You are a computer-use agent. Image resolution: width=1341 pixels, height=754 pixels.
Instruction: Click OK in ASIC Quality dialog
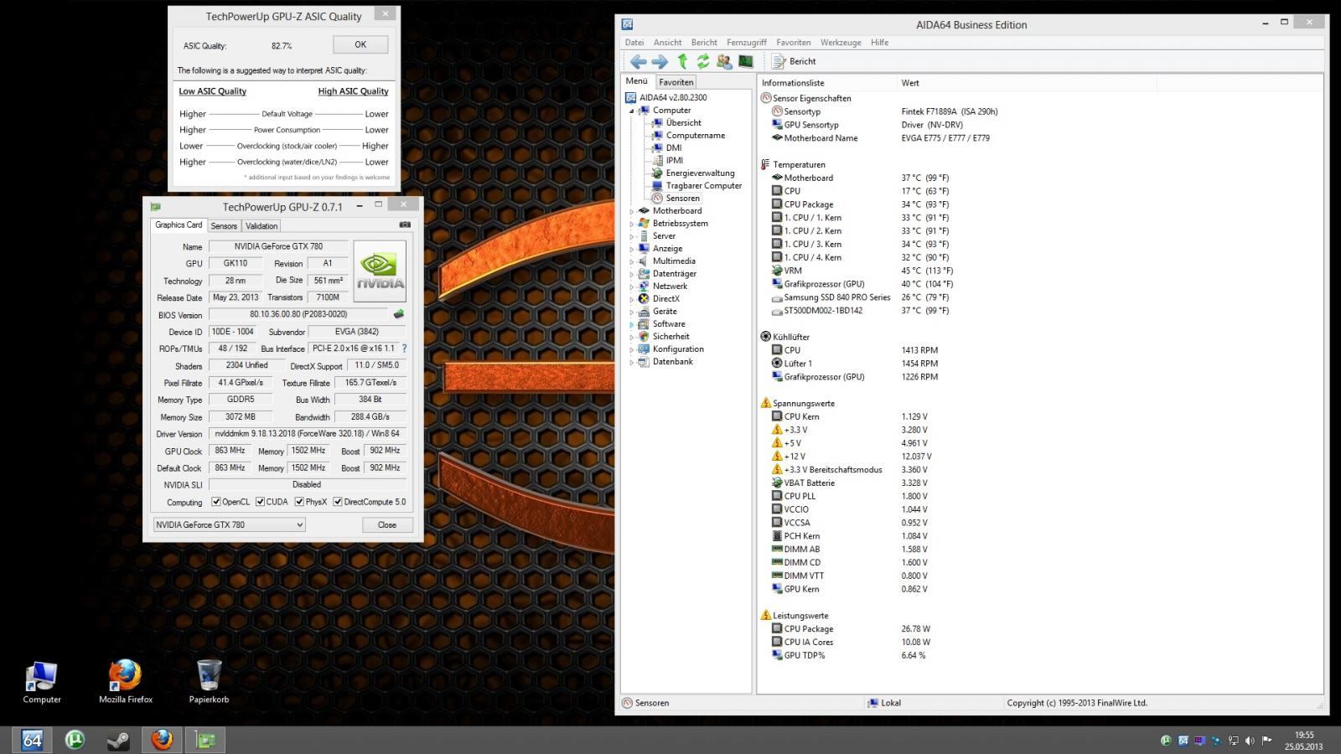pyautogui.click(x=360, y=44)
